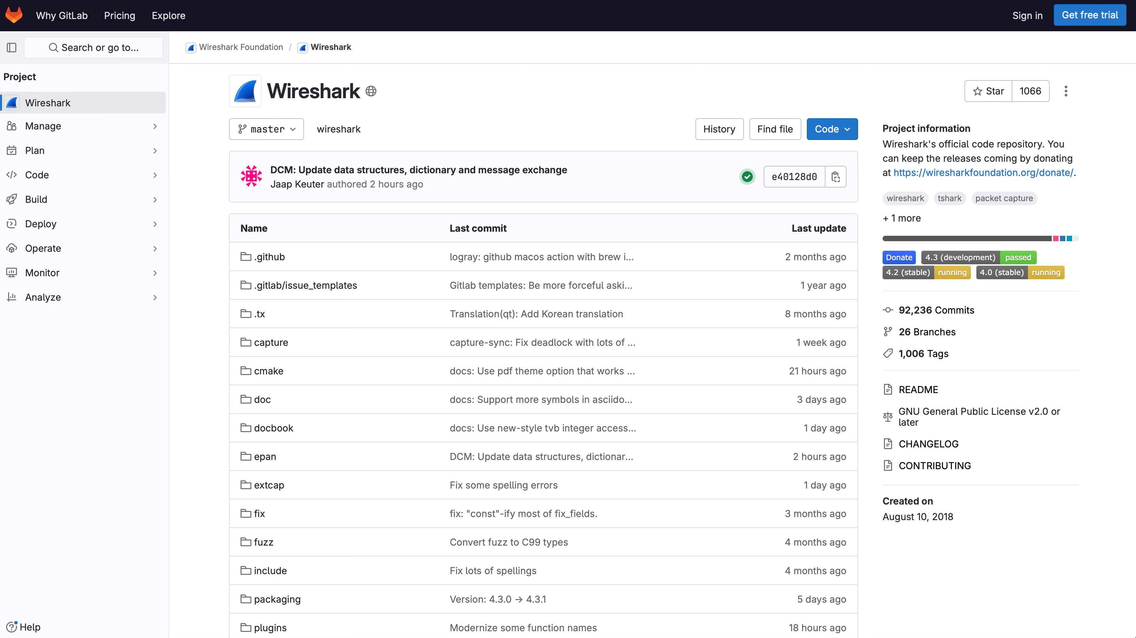This screenshot has height=638, width=1136.
Task: Open Explore in top navigation
Action: click(168, 15)
